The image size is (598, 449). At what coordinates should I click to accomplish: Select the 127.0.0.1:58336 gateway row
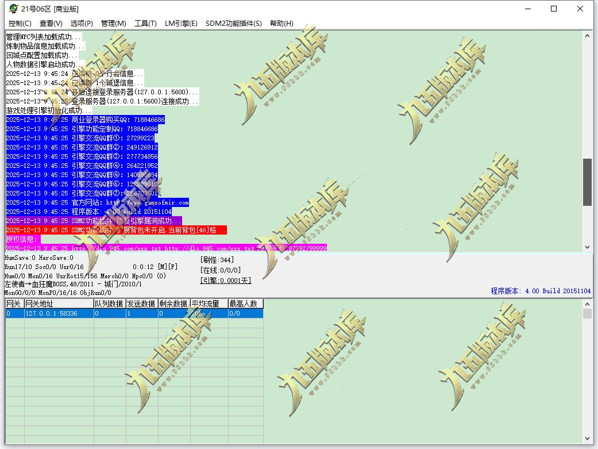coord(134,313)
